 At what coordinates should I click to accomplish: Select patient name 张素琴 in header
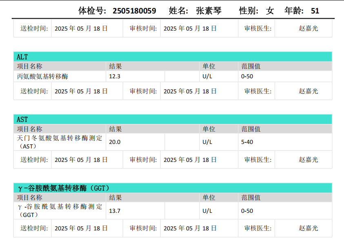pyautogui.click(x=209, y=11)
